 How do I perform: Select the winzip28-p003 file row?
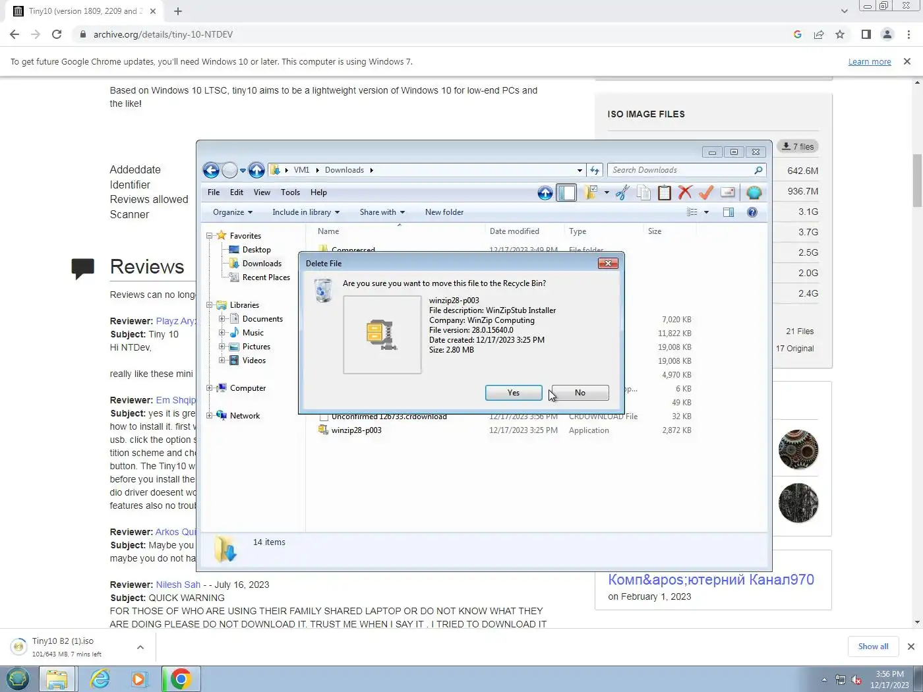coord(505,430)
